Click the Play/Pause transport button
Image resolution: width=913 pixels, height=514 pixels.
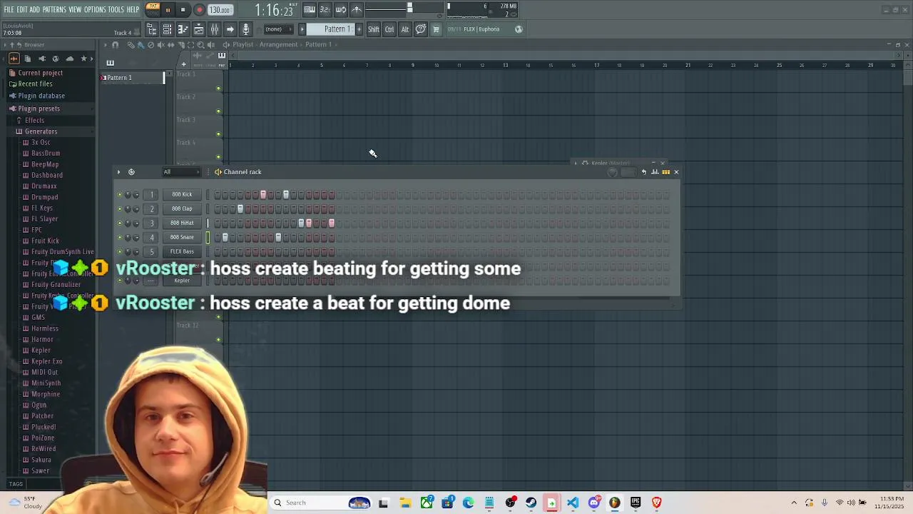tap(168, 10)
